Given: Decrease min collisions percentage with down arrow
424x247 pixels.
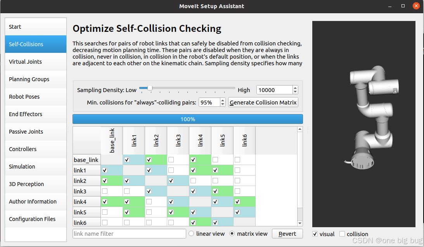Looking at the screenshot, I should coord(223,104).
